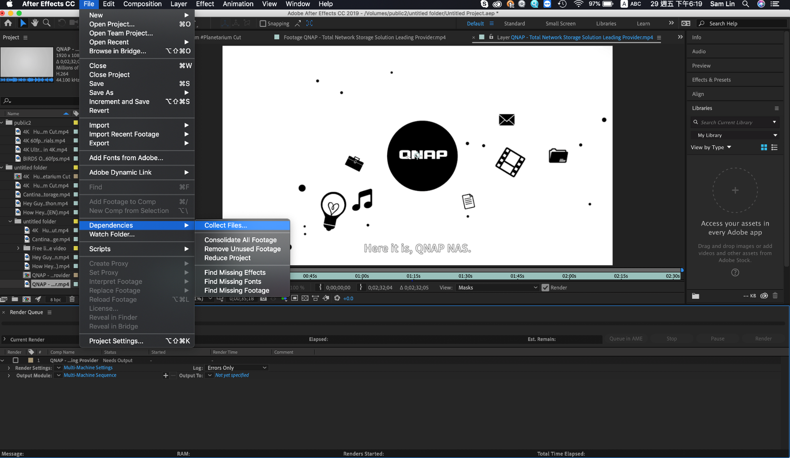Open Output To dropdown arrow

point(210,376)
